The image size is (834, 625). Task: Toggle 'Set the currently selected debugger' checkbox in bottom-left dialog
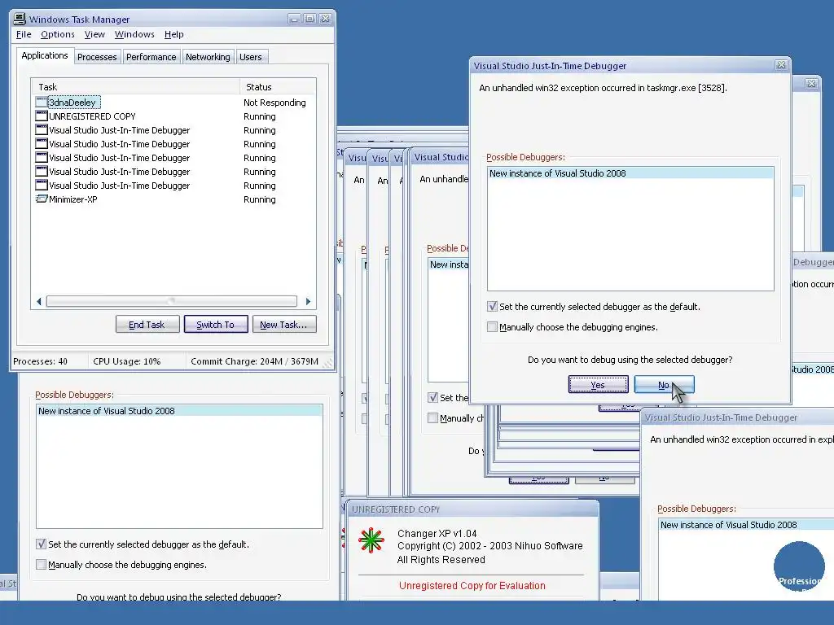(x=41, y=544)
